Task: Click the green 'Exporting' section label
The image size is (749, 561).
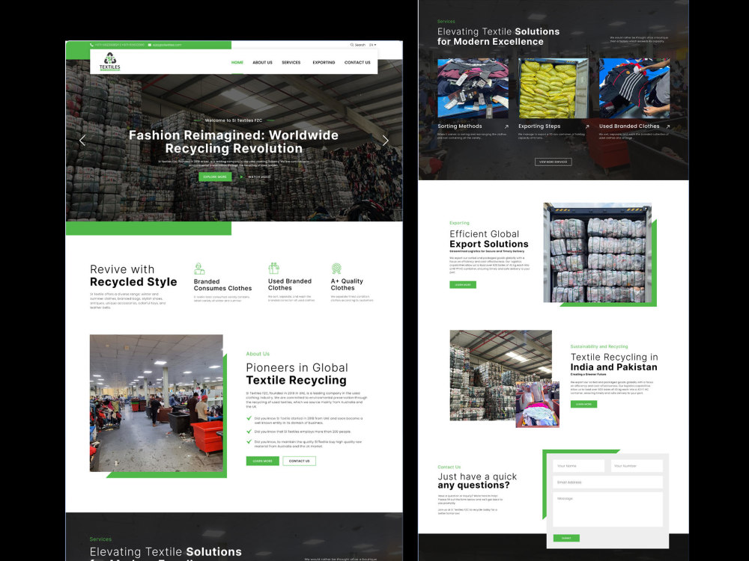Action: pos(459,223)
